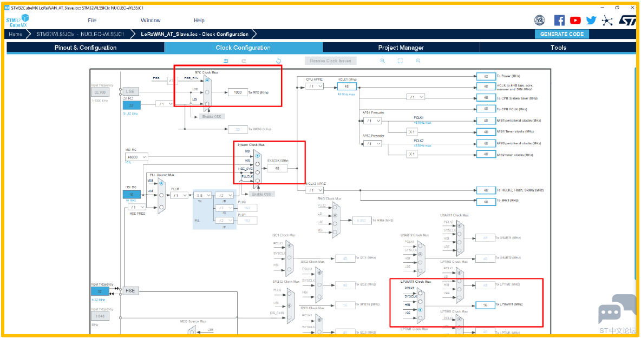The height and width of the screenshot is (339, 641).
Task: Select LSE in LPUART1 Clock Mux
Action: click(420, 318)
